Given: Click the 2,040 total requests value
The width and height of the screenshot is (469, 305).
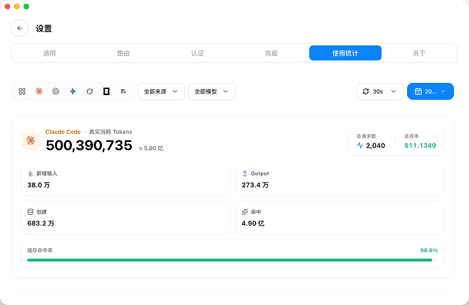Looking at the screenshot, I should pyautogui.click(x=375, y=145).
